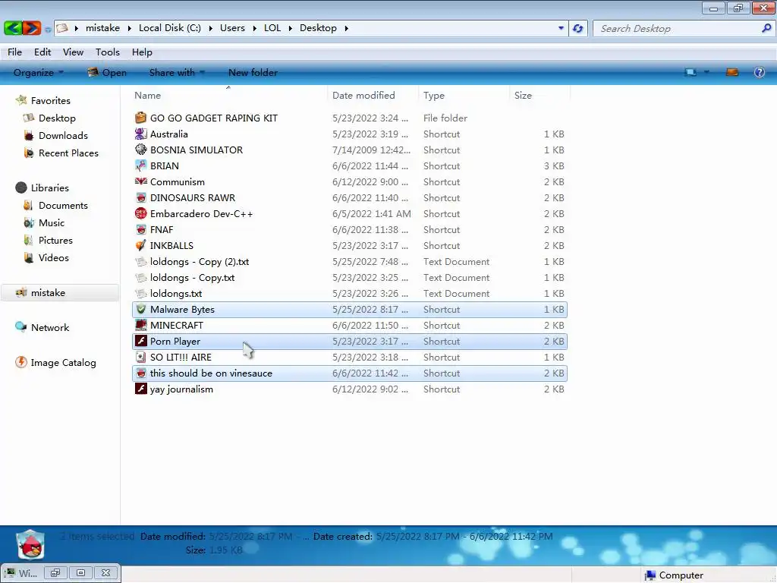Select the BOSNIA SIMULATOR shortcut icon

(x=140, y=150)
